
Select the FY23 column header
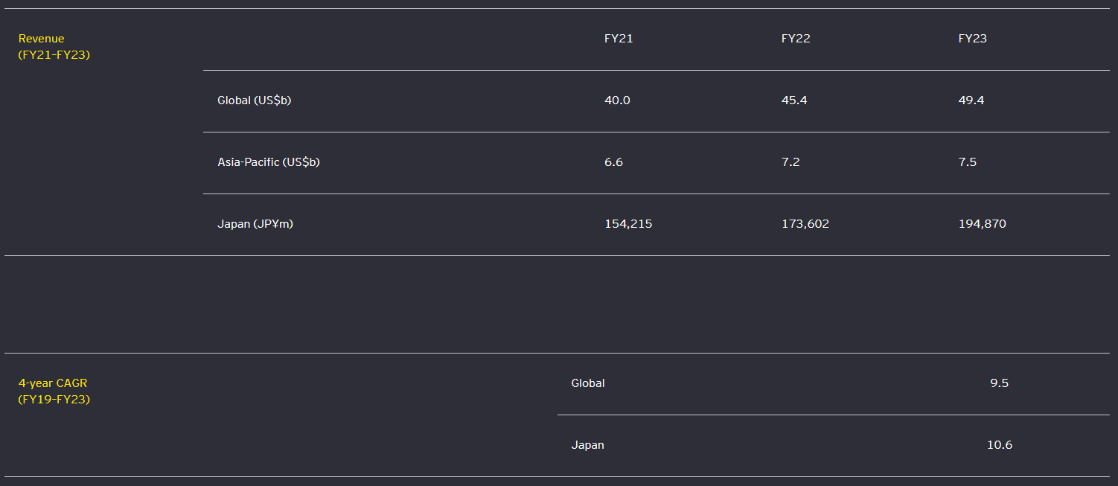point(972,39)
